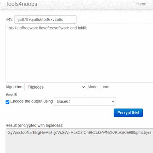
Task: Open the Mode dropdown showing CBC
Action: point(126,87)
